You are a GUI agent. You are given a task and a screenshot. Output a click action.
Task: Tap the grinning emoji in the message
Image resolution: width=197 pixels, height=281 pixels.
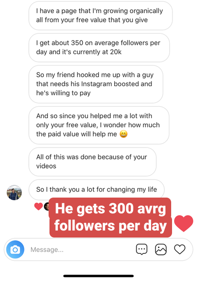tap(123, 134)
